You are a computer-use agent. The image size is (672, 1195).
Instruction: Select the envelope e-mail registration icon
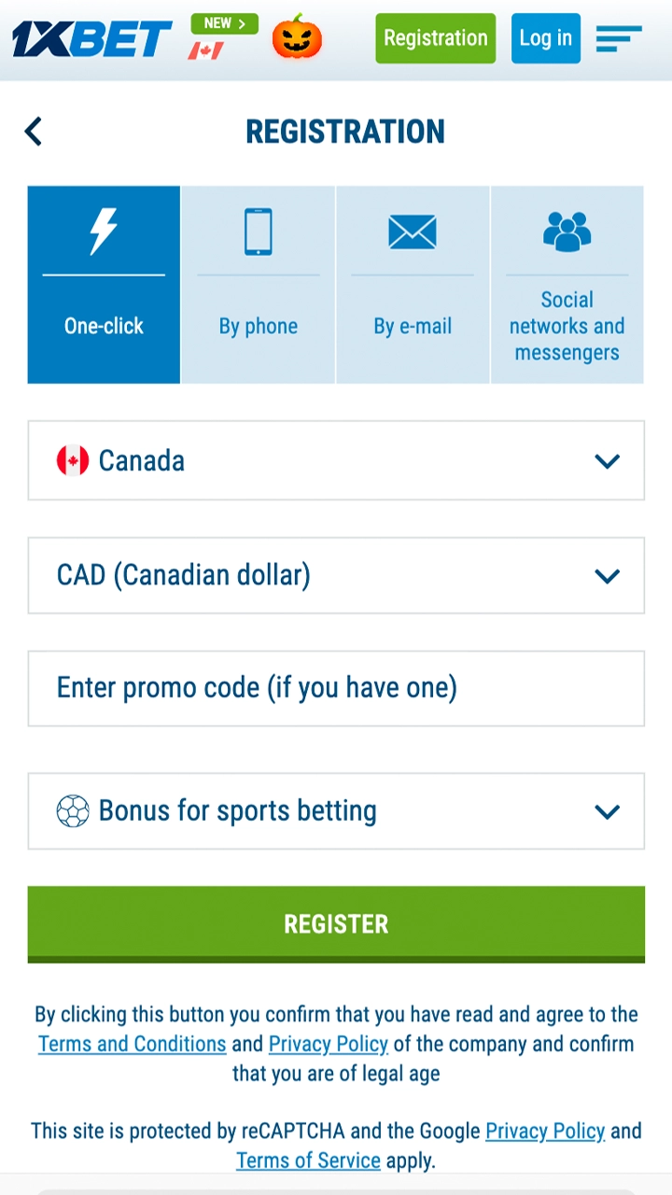pos(413,232)
